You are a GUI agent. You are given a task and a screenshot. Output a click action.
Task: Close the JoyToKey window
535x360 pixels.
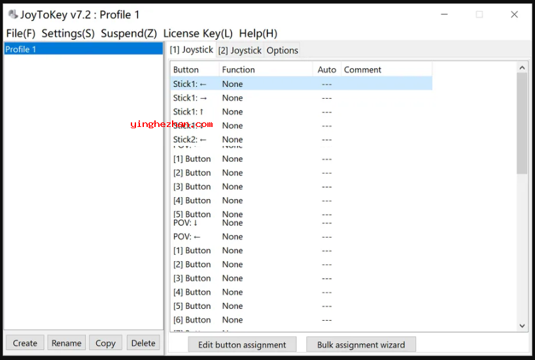pos(514,14)
